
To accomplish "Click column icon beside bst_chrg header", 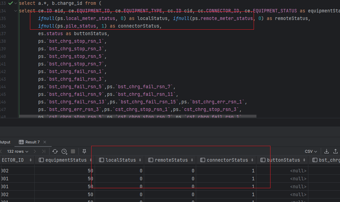I will click(x=315, y=160).
